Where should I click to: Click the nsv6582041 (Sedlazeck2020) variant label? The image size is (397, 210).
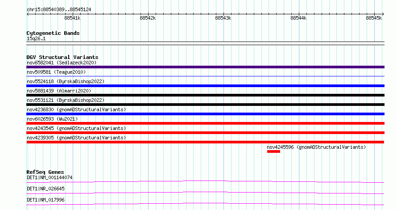(62, 63)
